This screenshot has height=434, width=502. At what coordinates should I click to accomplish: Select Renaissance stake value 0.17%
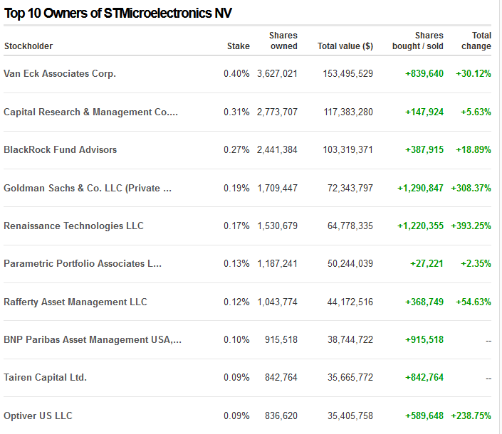[236, 226]
